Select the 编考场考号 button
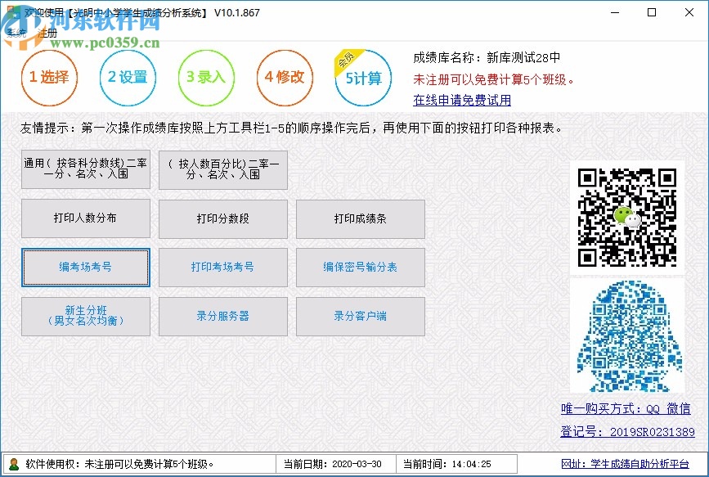709x477 pixels. [85, 268]
